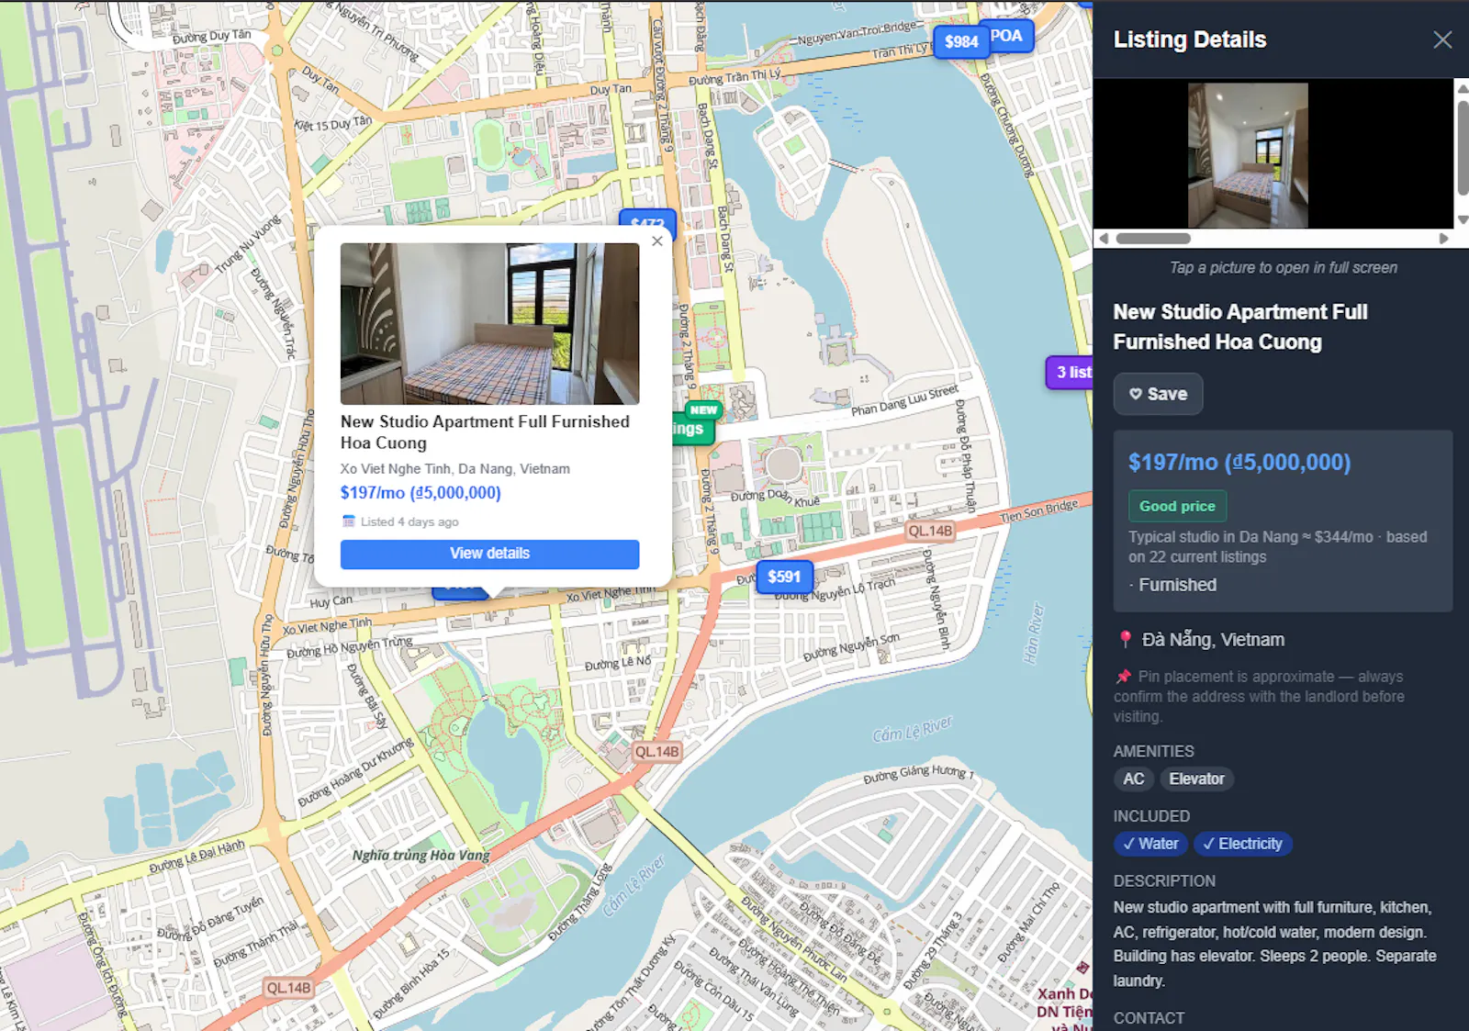Click popup address Xo Viet Nghe Tinh
Viewport: 1469px width, 1031px height.
[x=455, y=469]
